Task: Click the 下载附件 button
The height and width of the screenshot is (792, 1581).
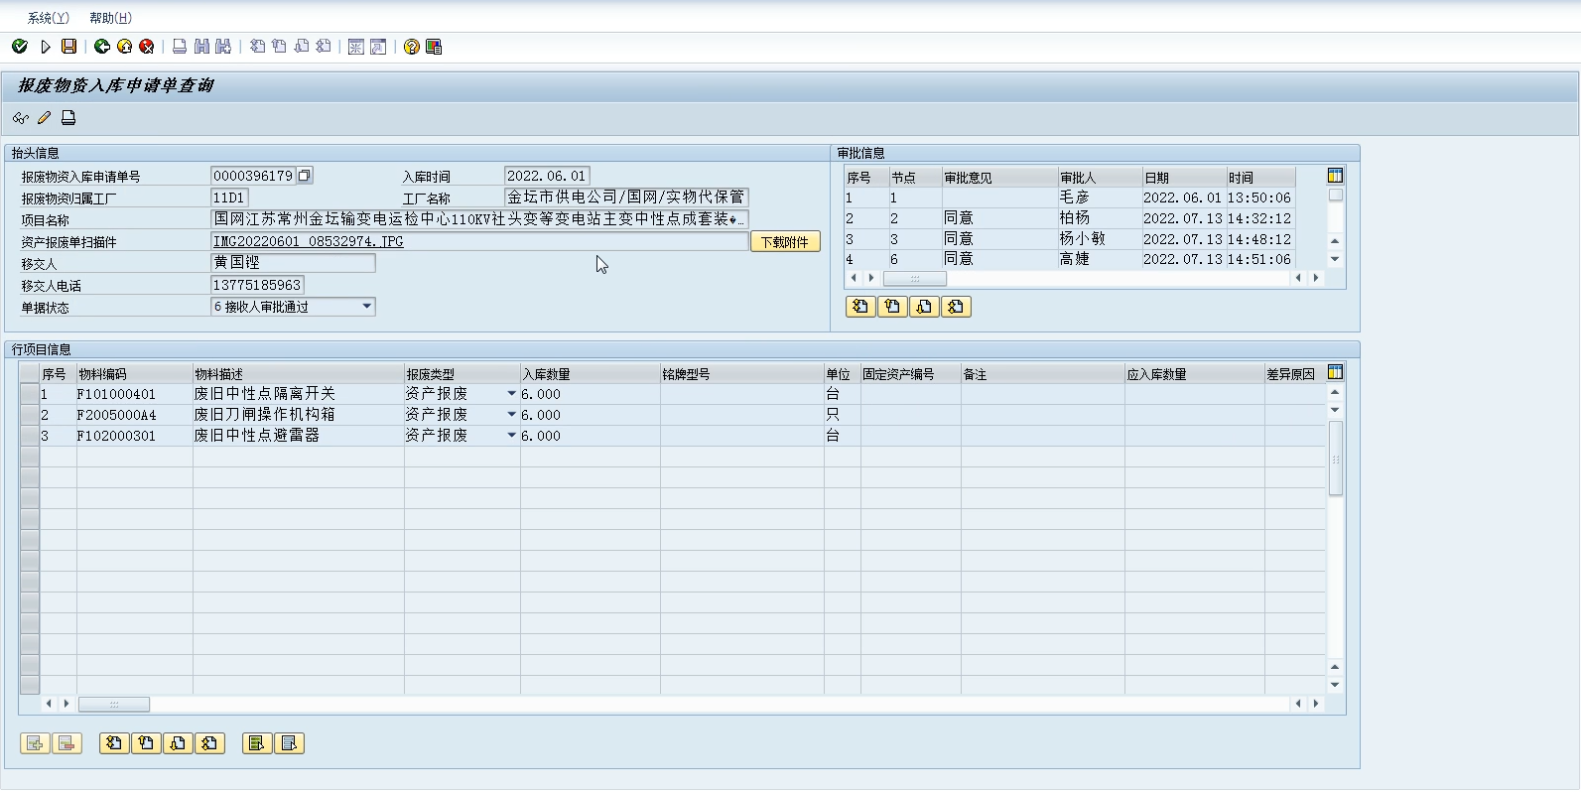Action: tap(784, 242)
